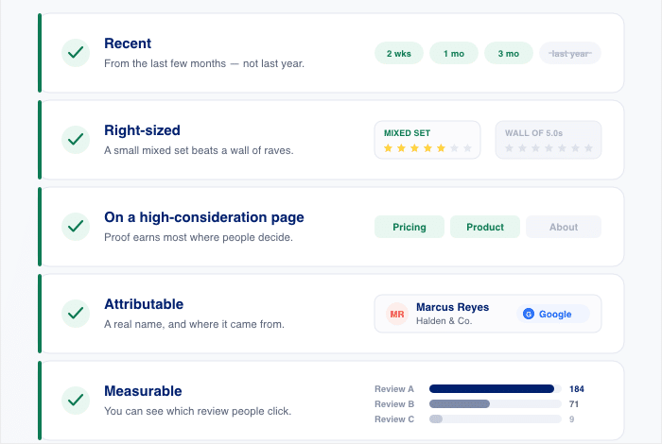This screenshot has height=444, width=662.
Task: Click the 71 click count
Action: click(x=574, y=404)
